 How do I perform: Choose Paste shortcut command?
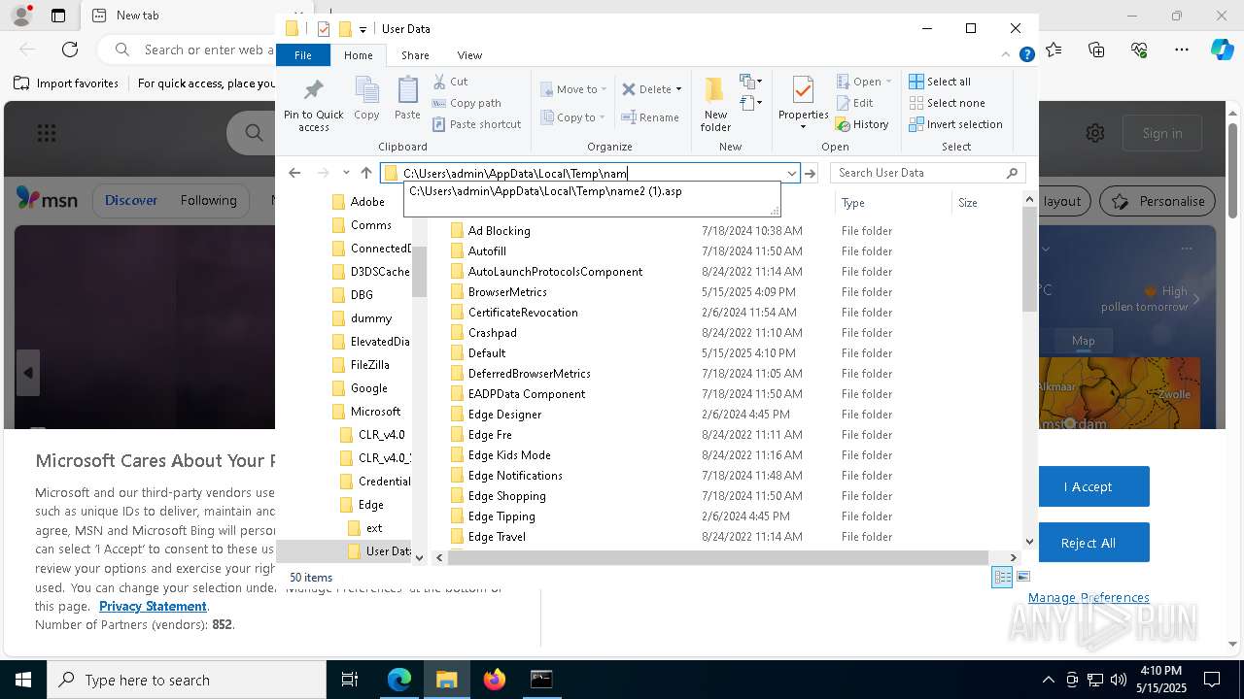click(x=476, y=124)
